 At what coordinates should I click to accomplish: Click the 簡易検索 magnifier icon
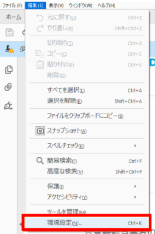coord(40,161)
